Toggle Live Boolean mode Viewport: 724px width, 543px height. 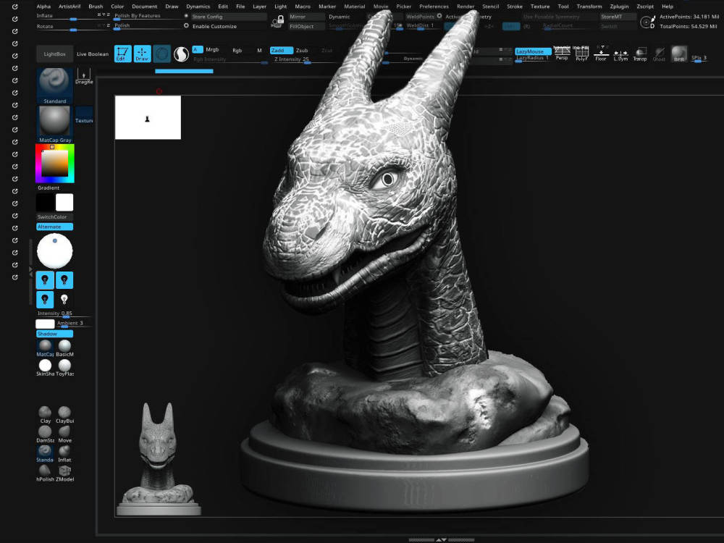[x=93, y=54]
